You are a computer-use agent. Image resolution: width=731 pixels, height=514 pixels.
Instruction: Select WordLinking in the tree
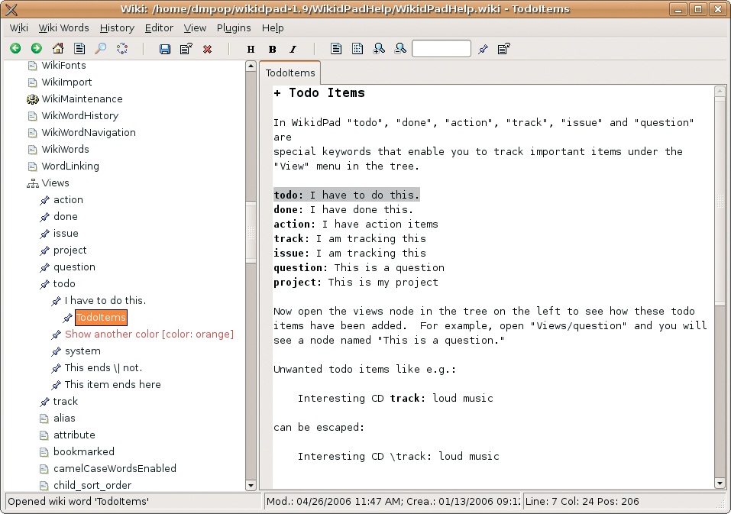pos(70,166)
